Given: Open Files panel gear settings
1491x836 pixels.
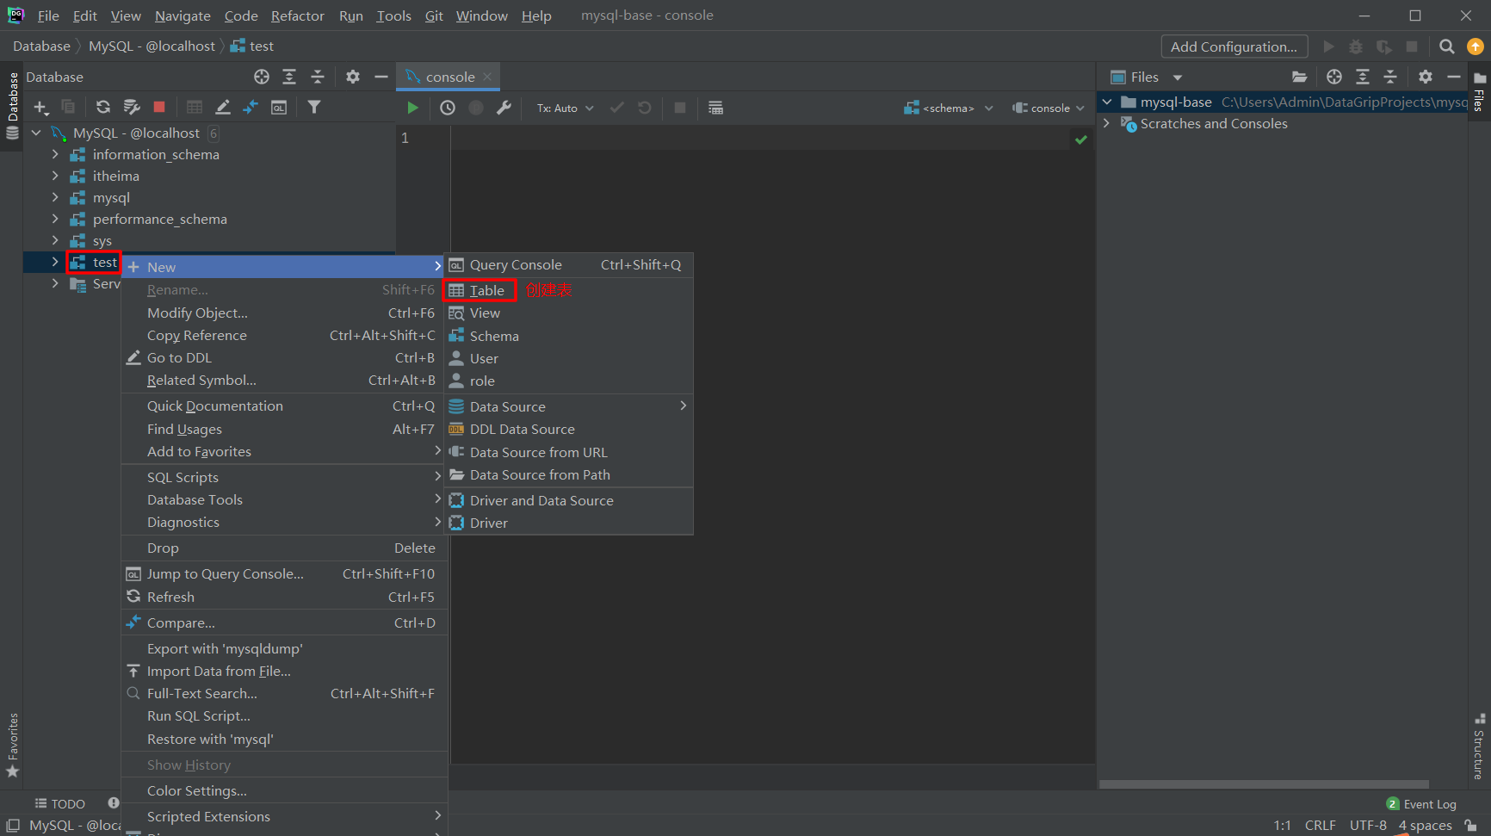Looking at the screenshot, I should coord(1426,77).
